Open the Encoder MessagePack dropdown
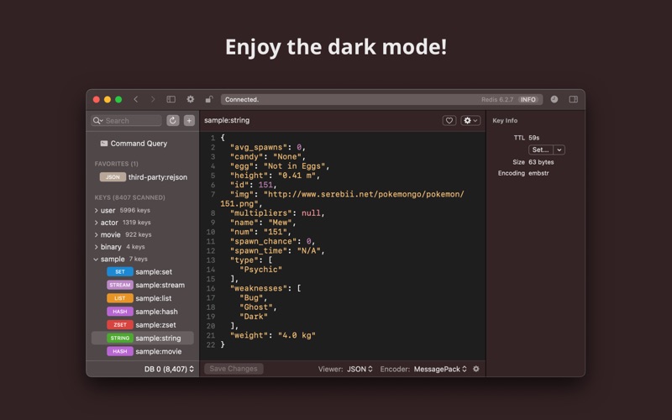The image size is (672, 420). 440,369
